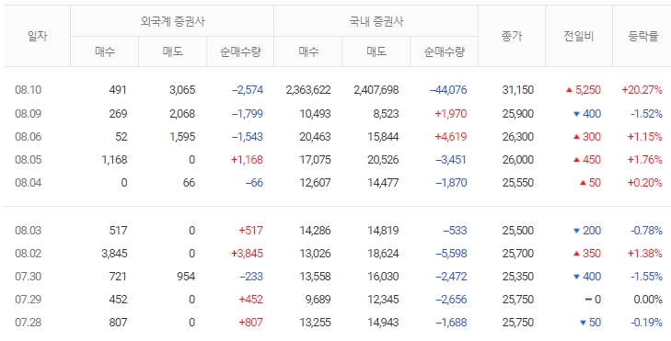The width and height of the screenshot is (671, 341).
Task: Select the 07.29 date cell
Action: pos(29,300)
